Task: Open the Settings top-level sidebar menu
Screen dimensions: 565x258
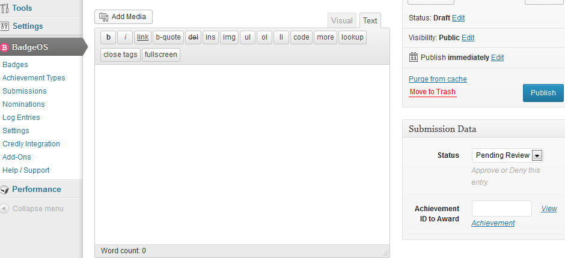Action: [x=28, y=26]
